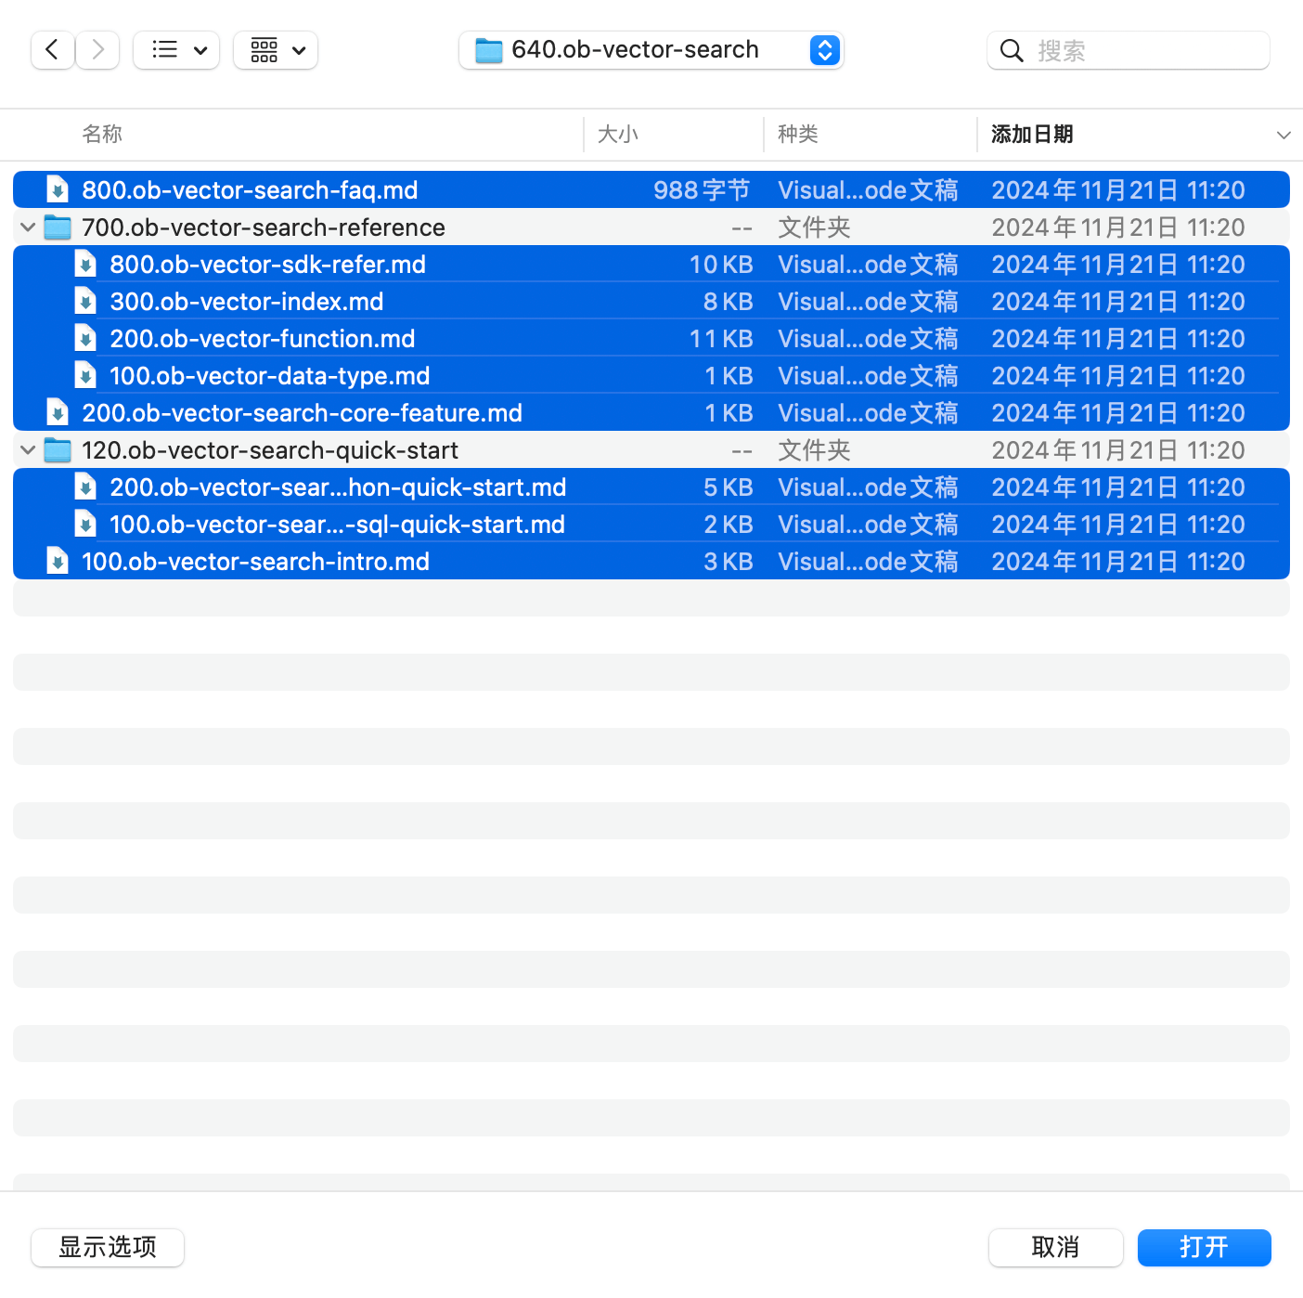Screen dimensions: 1303x1298
Task: Click the 10 KB size cell
Action: (x=721, y=265)
